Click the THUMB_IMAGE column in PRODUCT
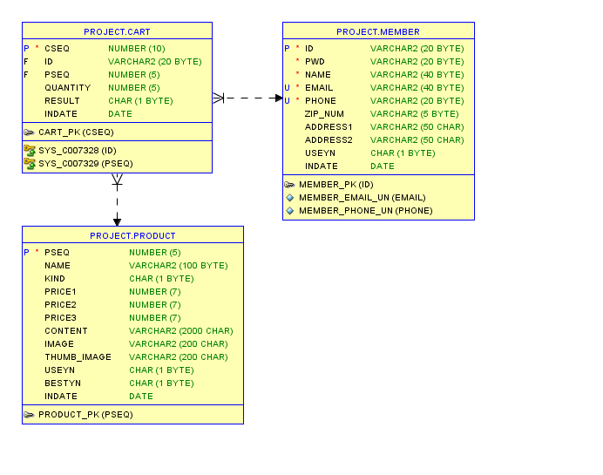603x475 pixels. (78, 357)
